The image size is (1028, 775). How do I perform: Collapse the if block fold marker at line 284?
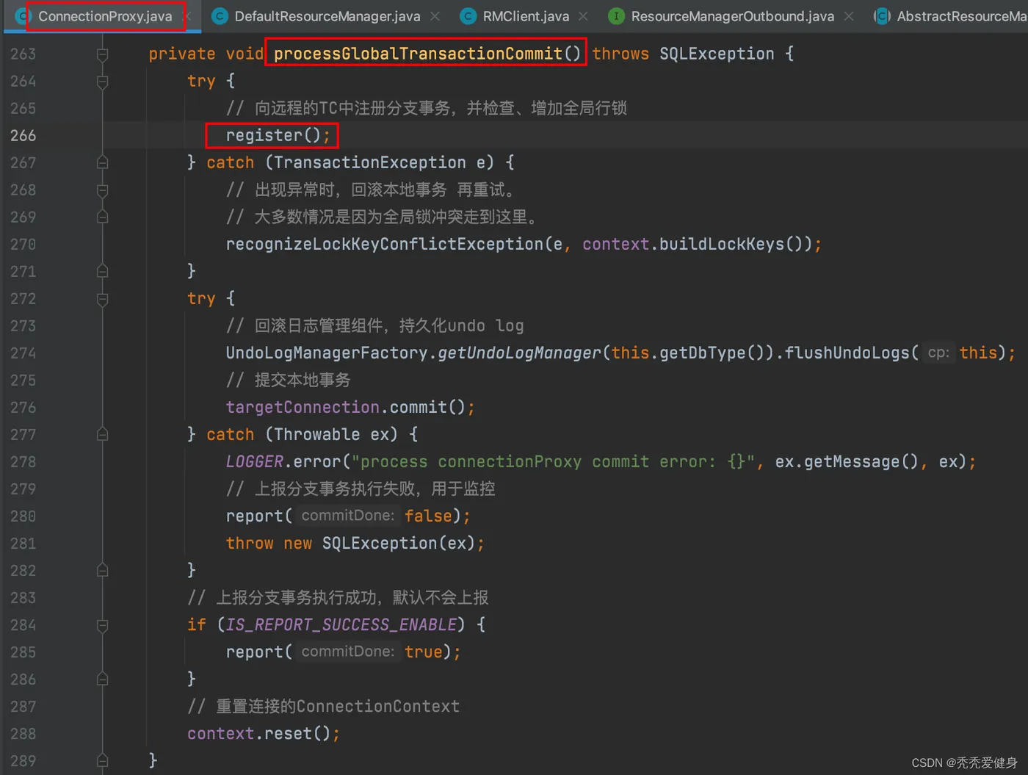tap(103, 625)
